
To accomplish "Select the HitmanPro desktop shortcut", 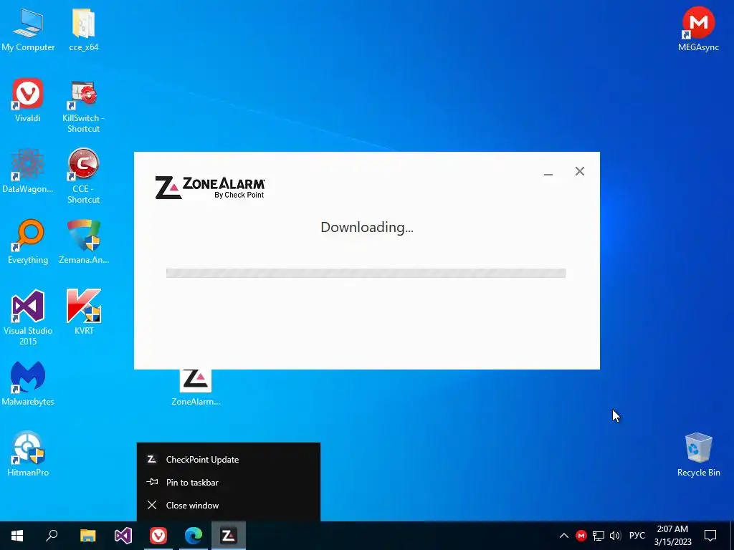I will point(28,455).
